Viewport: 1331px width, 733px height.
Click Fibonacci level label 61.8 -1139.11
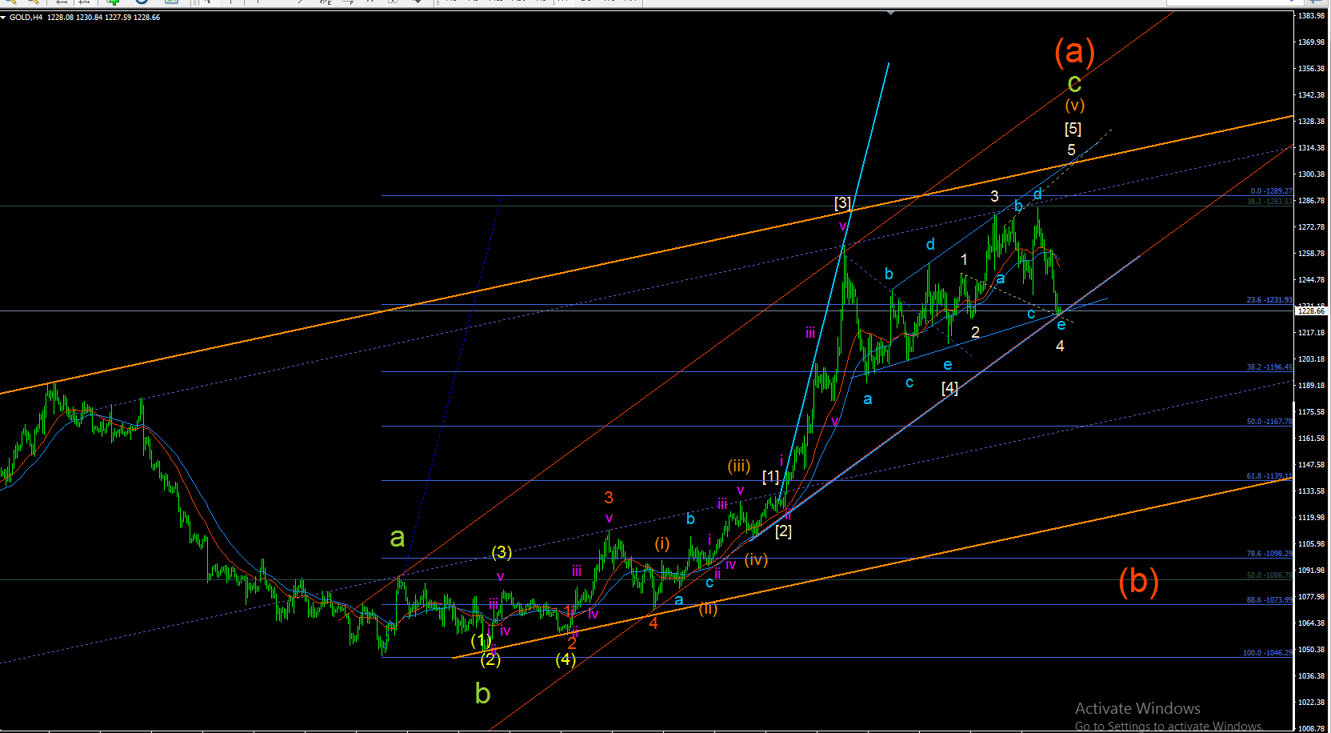pos(1269,476)
